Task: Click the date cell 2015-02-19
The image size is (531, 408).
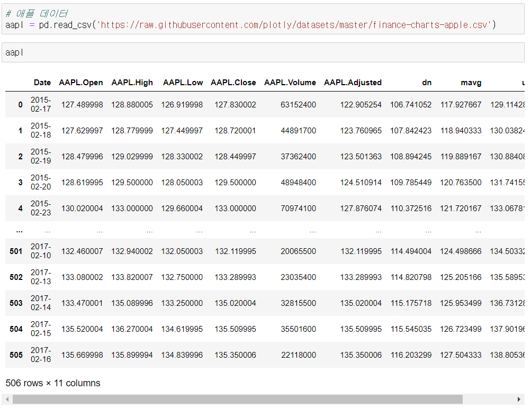Action: (x=41, y=156)
